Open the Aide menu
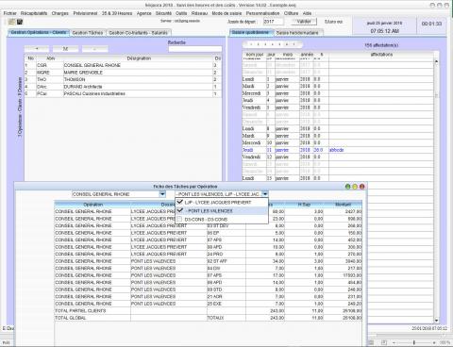The image size is (453, 347). coord(307,13)
